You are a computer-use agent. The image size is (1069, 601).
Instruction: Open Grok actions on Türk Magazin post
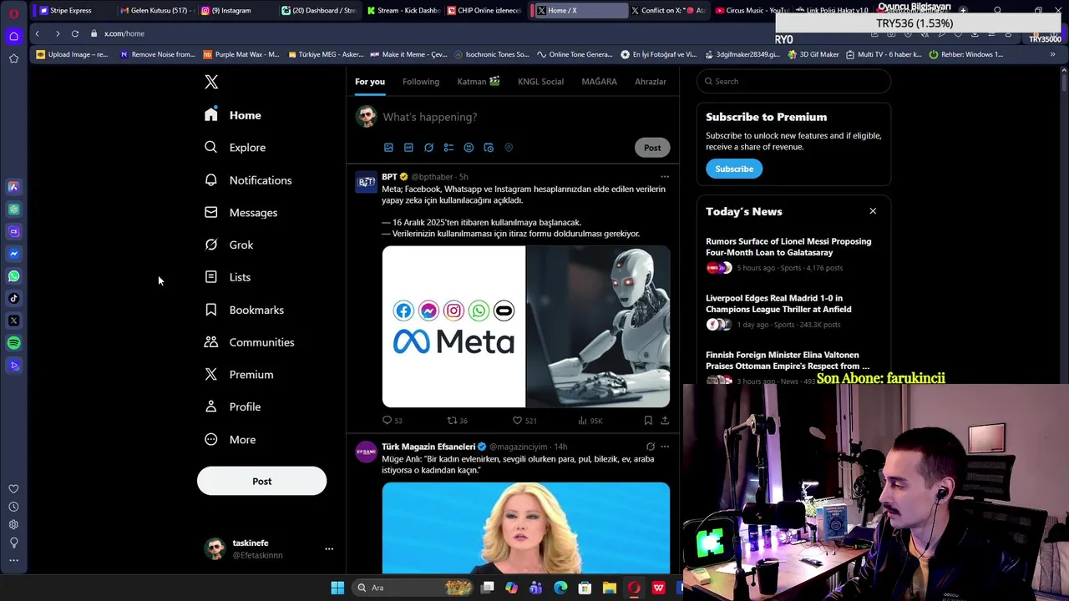(x=651, y=447)
